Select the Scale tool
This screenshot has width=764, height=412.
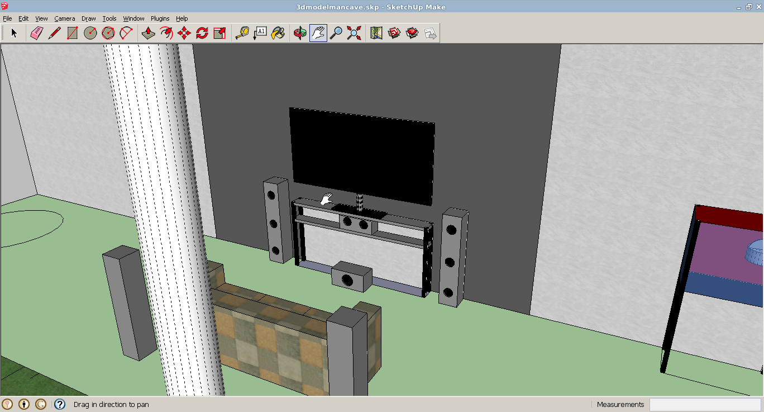219,33
